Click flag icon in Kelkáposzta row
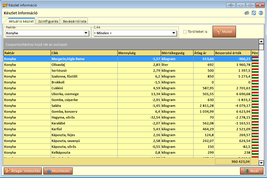This screenshot has height=178, width=267. (255, 153)
